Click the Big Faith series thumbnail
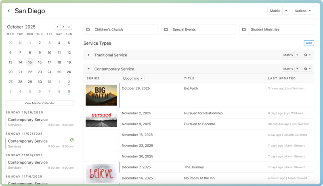Screen dimensions: 323x186 click(x=101, y=95)
